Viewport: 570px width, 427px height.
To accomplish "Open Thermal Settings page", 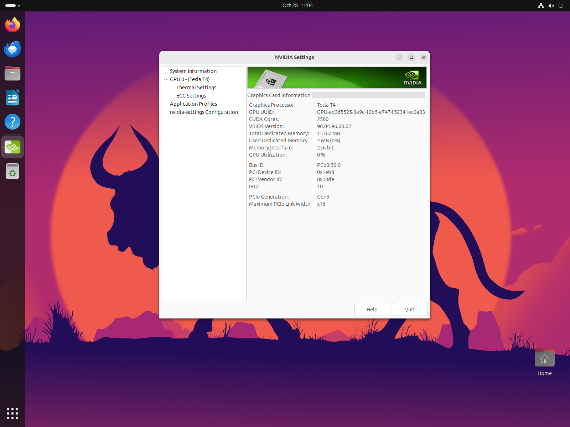I will 196,88.
